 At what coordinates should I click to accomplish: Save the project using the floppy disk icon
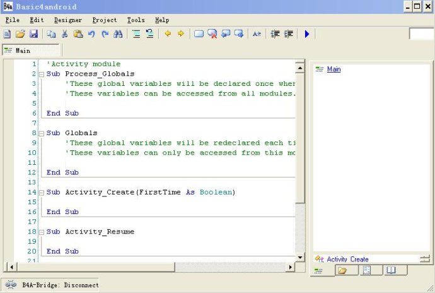(33, 34)
